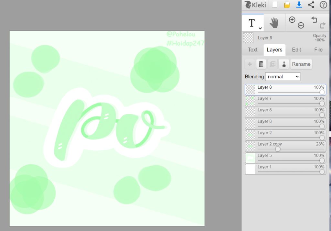The width and height of the screenshot is (331, 231).
Task: Open the help question mark
Action: click(323, 5)
